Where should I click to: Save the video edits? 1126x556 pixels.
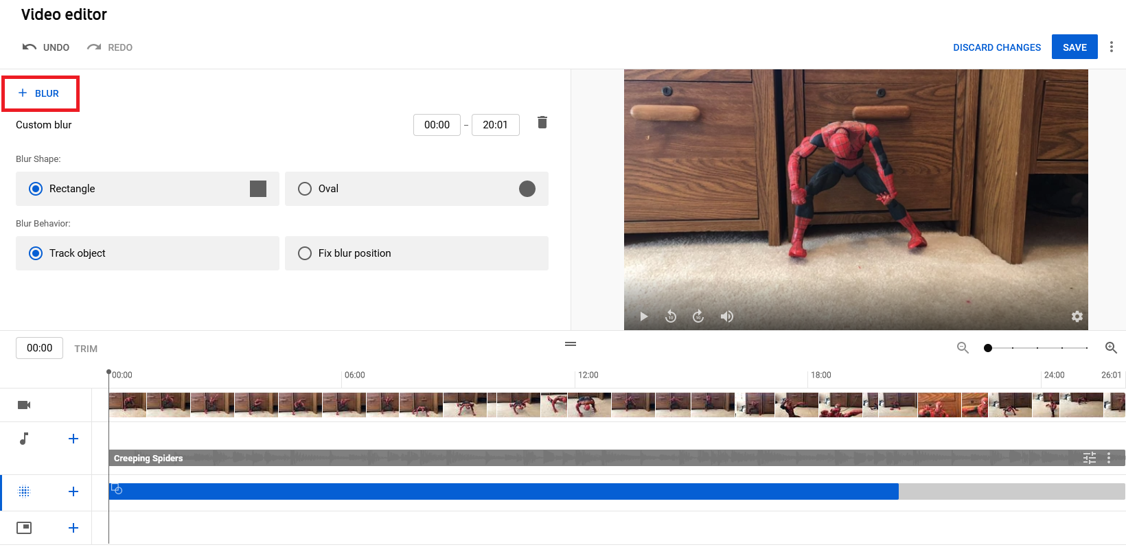(1075, 47)
